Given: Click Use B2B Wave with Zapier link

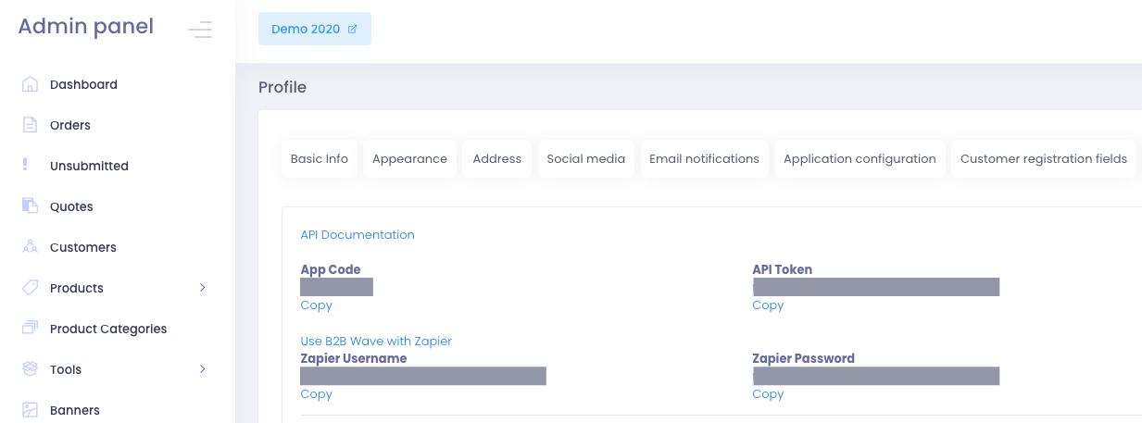Looking at the screenshot, I should [x=376, y=342].
